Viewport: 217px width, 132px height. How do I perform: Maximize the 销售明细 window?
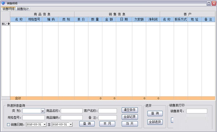209,3
